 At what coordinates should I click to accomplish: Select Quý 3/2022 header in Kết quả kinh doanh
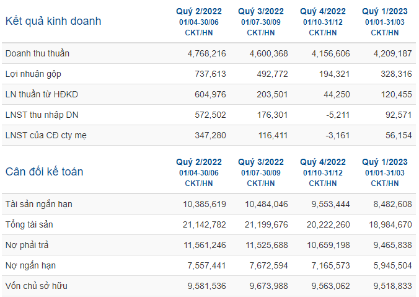pyautogui.click(x=261, y=11)
